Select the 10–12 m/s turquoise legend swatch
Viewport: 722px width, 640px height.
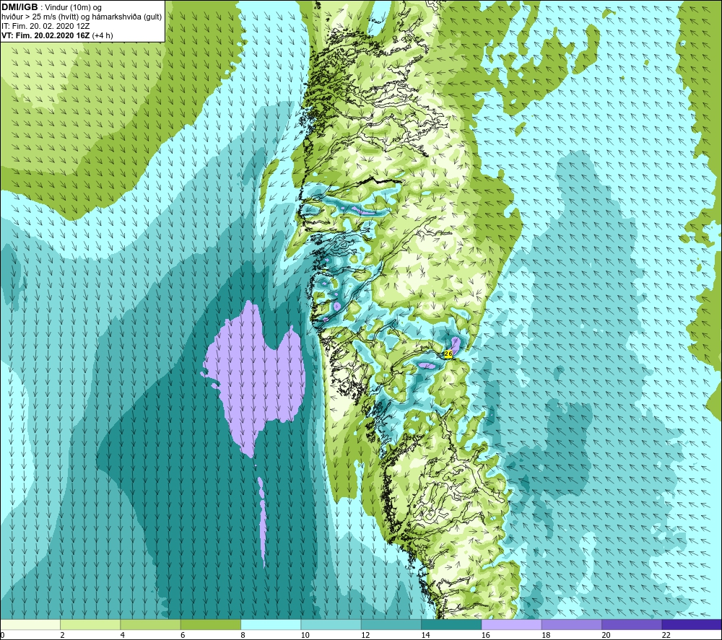pos(331,625)
